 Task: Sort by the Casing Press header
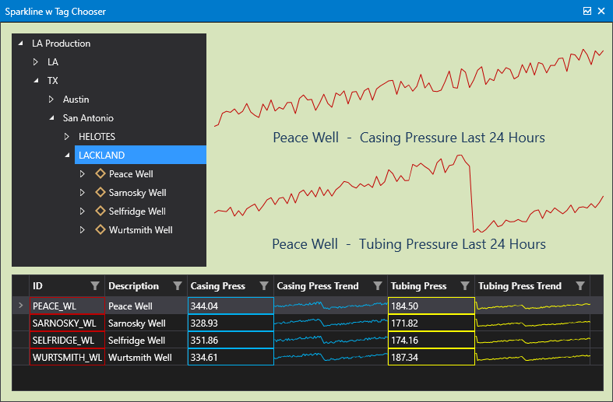pos(218,286)
